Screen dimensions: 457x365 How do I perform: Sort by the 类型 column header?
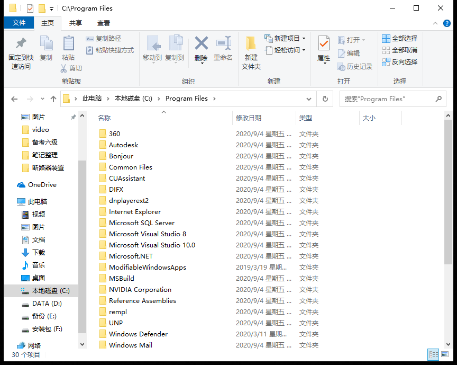(305, 118)
